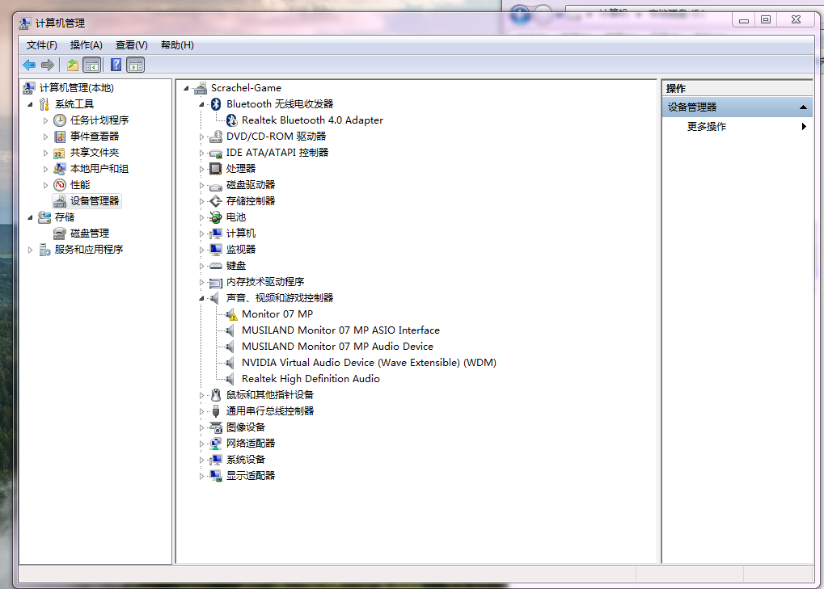Select Realtek High Definition Audio device
Screen dimensions: 824x589
(310, 379)
